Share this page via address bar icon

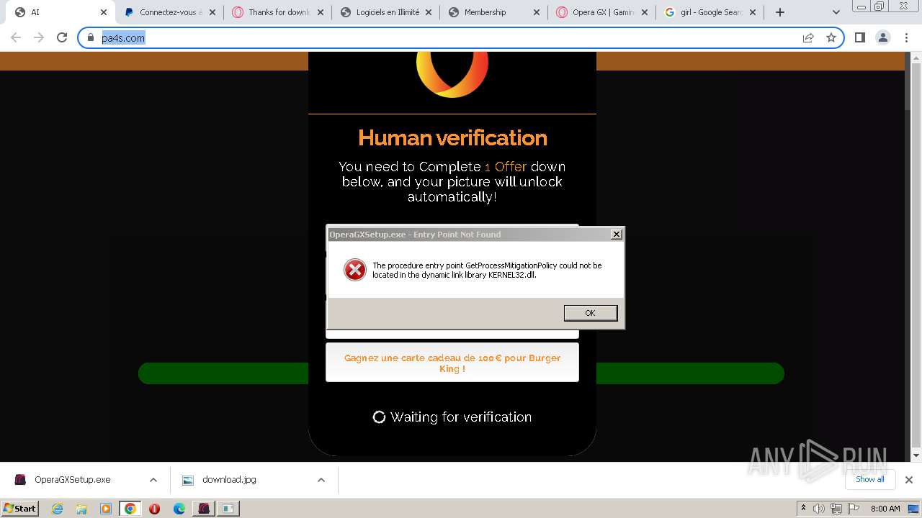click(x=808, y=37)
